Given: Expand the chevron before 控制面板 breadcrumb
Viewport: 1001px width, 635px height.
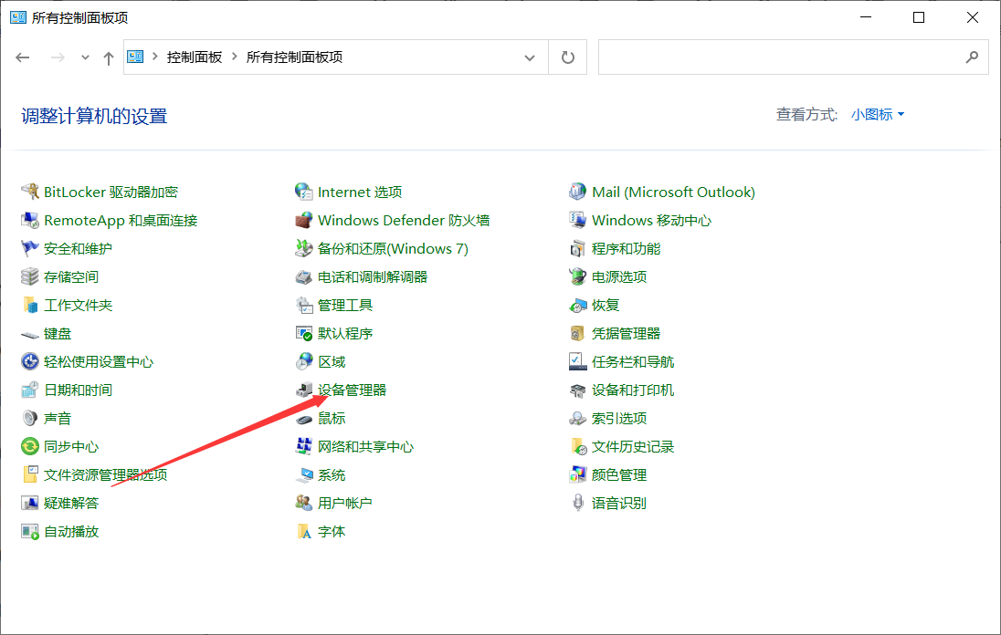Looking at the screenshot, I should click(155, 57).
